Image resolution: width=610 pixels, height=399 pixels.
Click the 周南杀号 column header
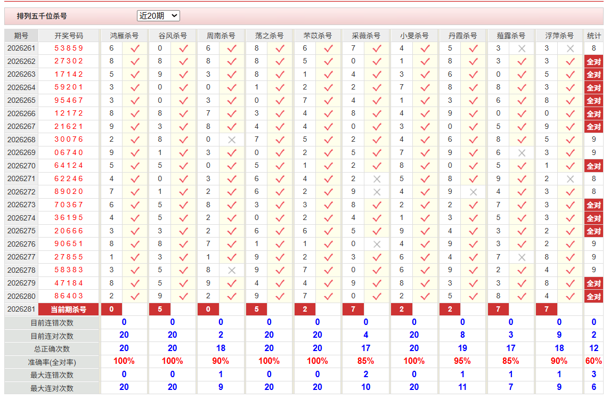tap(221, 36)
